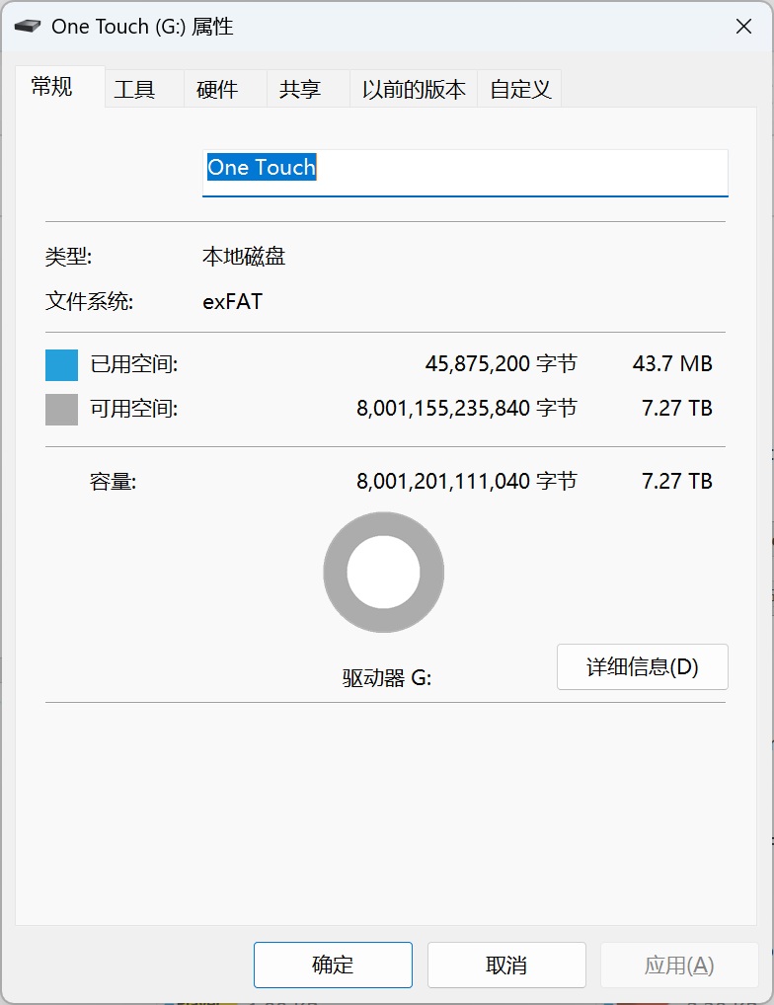Switch to the 工具 tab
Viewport: 774px width, 1005px height.
[x=144, y=89]
